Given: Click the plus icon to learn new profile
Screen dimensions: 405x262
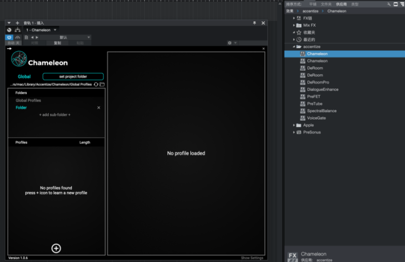Looking at the screenshot, I should (56, 248).
